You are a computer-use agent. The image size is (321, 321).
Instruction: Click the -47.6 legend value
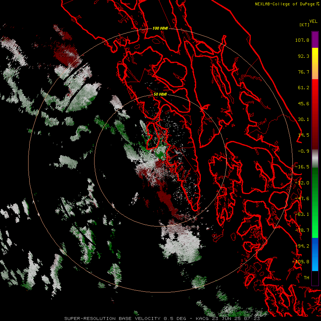[x=302, y=199]
